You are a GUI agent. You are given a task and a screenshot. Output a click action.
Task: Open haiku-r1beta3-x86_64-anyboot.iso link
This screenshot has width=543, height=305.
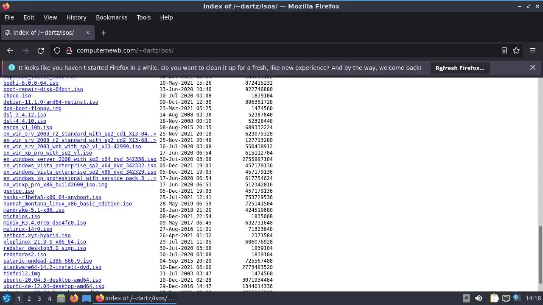[52, 197]
